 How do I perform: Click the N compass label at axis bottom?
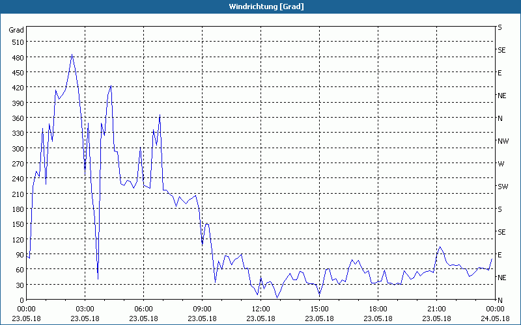[500, 300]
